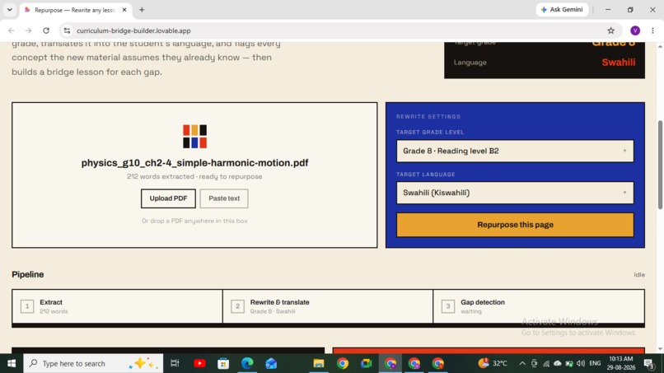Open a new browser tab
The image size is (664, 373).
142,10
